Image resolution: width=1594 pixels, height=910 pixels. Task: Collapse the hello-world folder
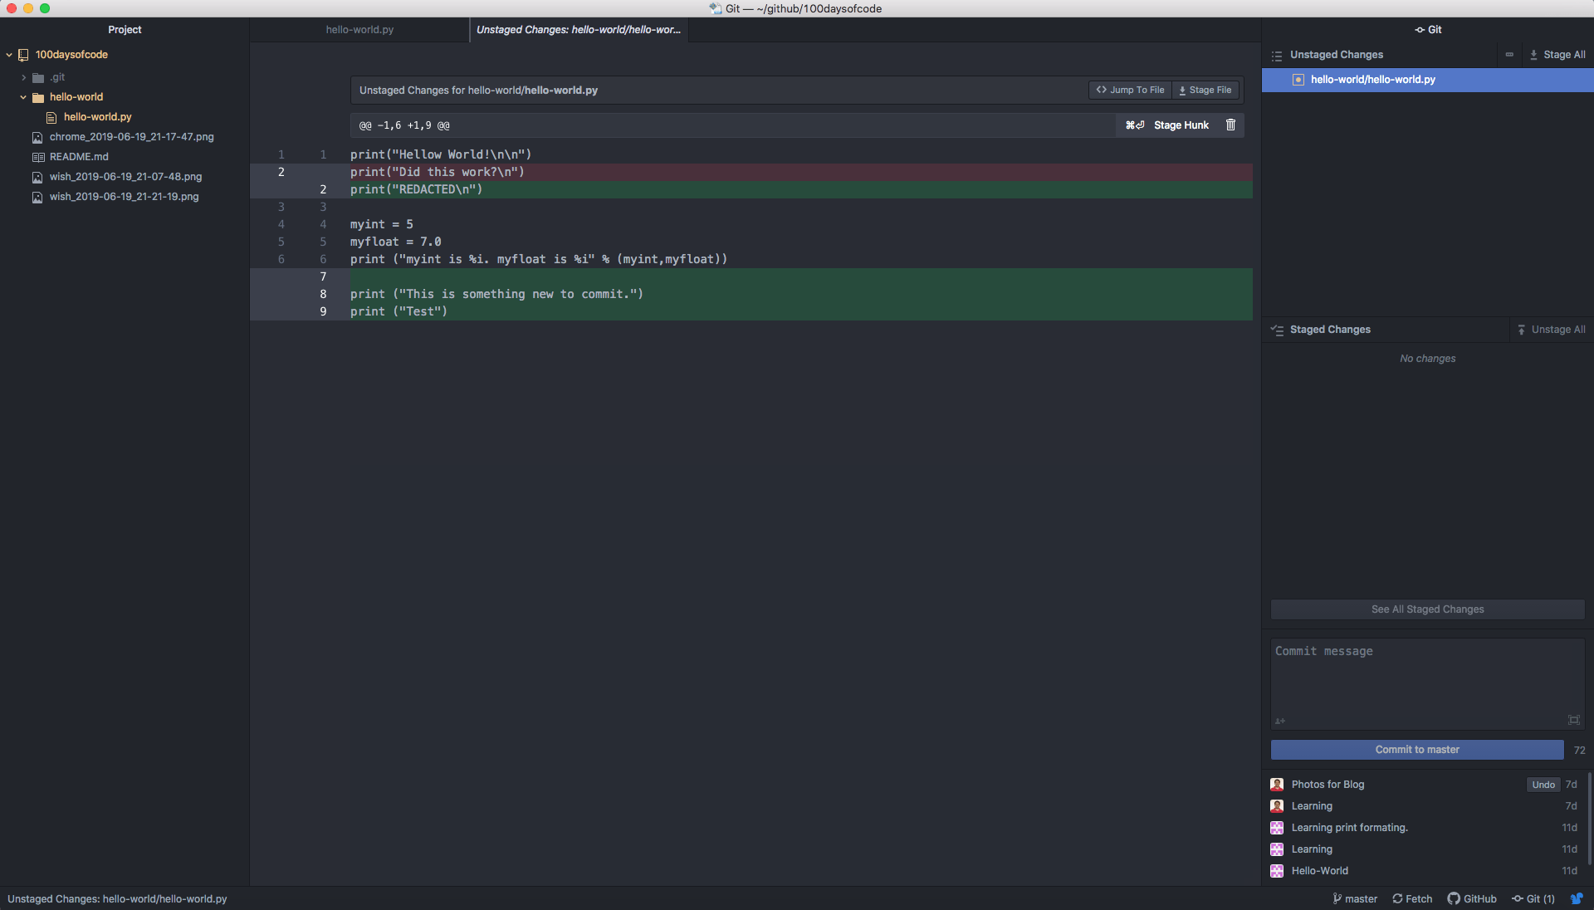coord(22,97)
